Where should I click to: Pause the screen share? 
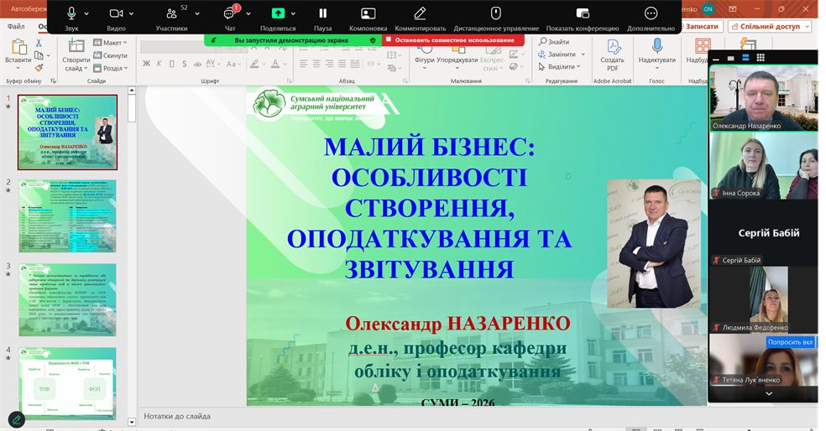322,13
